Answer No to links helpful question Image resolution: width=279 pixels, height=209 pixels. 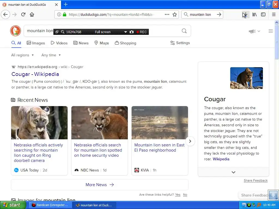click(x=185, y=195)
